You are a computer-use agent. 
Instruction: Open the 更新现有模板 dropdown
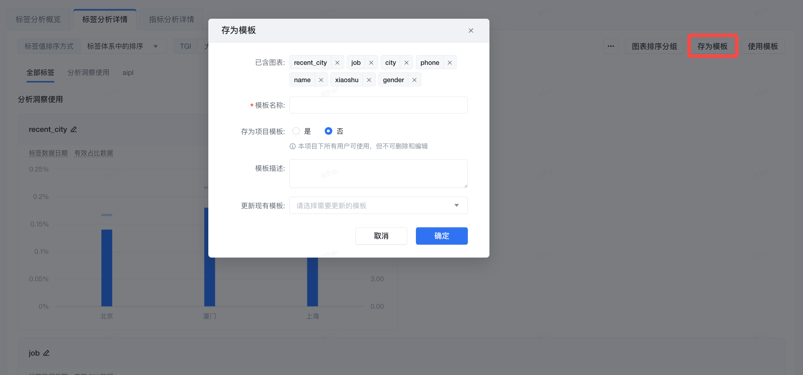click(378, 205)
